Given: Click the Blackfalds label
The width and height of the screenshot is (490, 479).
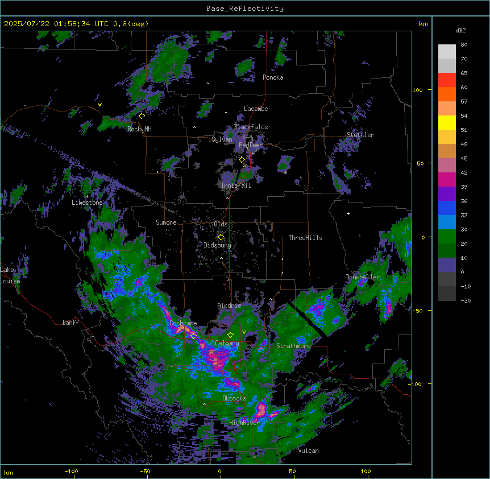Looking at the screenshot, I should [x=251, y=127].
